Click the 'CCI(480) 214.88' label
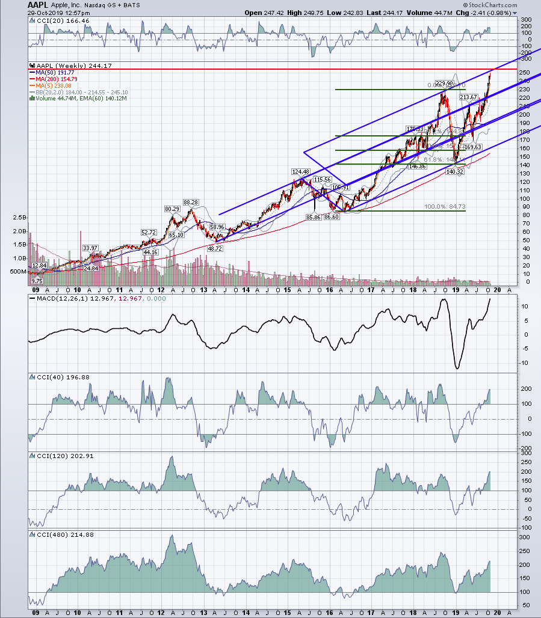The width and height of the screenshot is (541, 618). tap(65, 535)
